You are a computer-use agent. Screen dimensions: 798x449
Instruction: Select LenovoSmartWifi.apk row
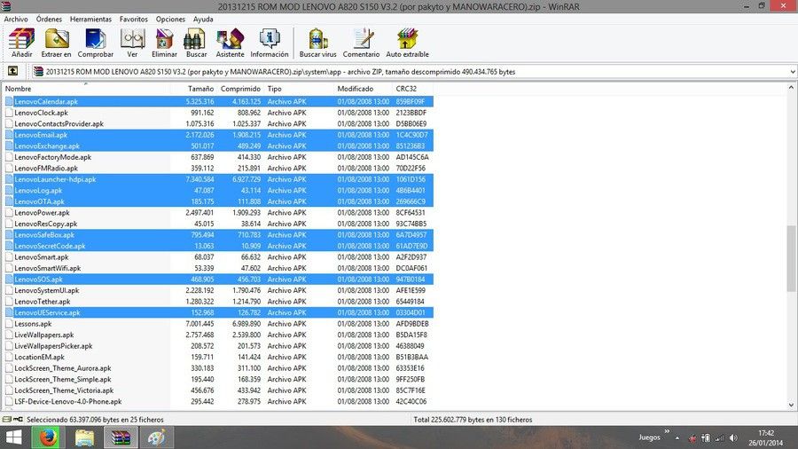pos(219,268)
